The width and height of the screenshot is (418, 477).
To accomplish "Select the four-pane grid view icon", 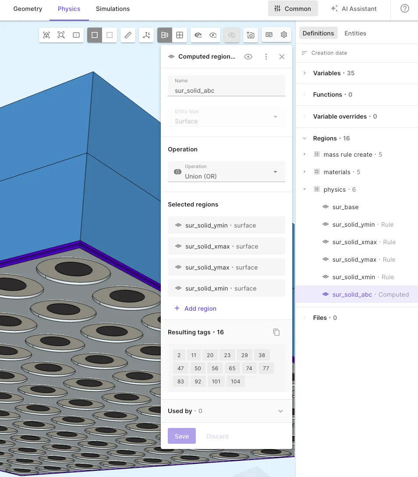I will pyautogui.click(x=180, y=35).
